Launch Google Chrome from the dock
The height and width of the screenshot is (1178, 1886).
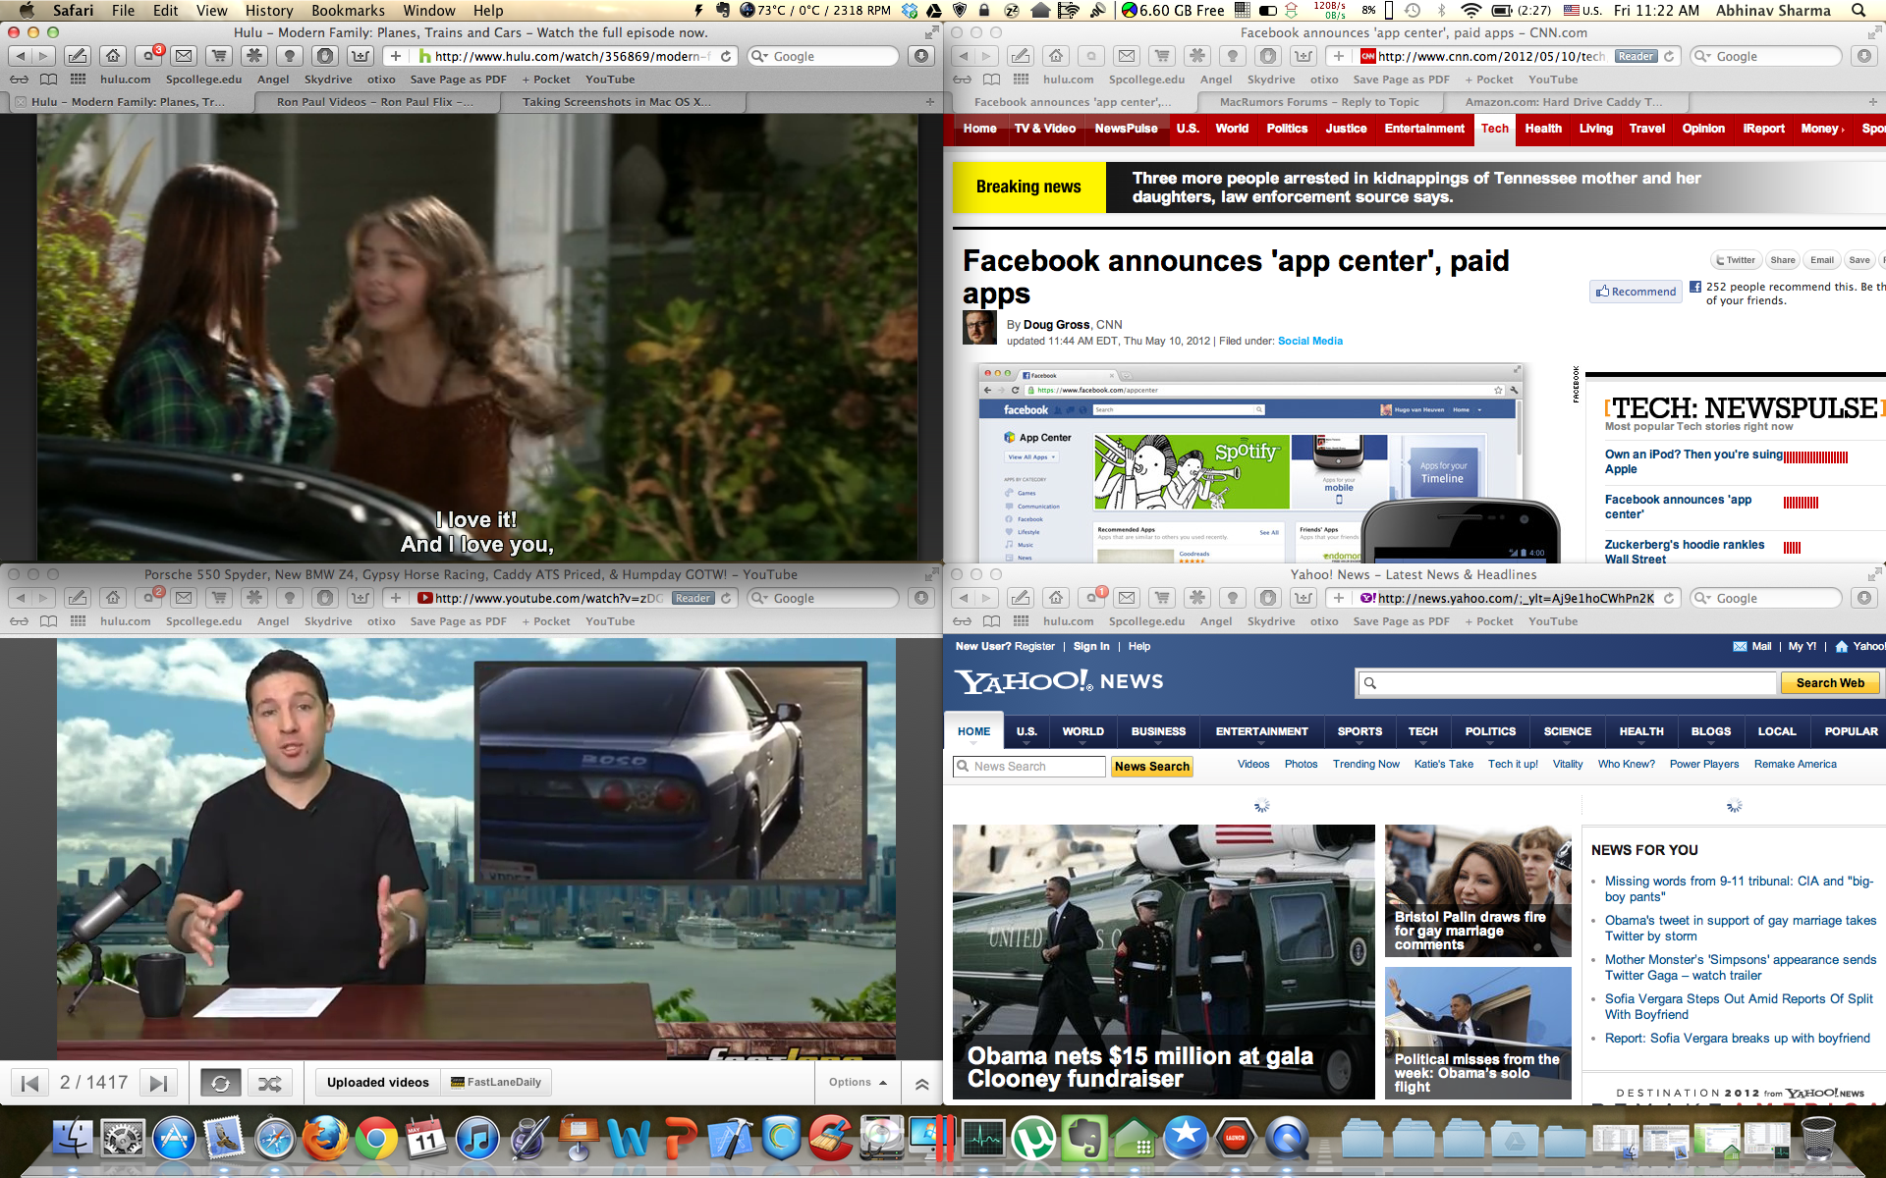point(375,1139)
